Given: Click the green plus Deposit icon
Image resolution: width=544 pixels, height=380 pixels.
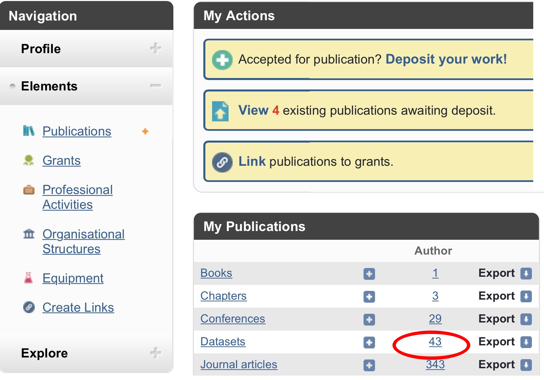Looking at the screenshot, I should point(222,60).
